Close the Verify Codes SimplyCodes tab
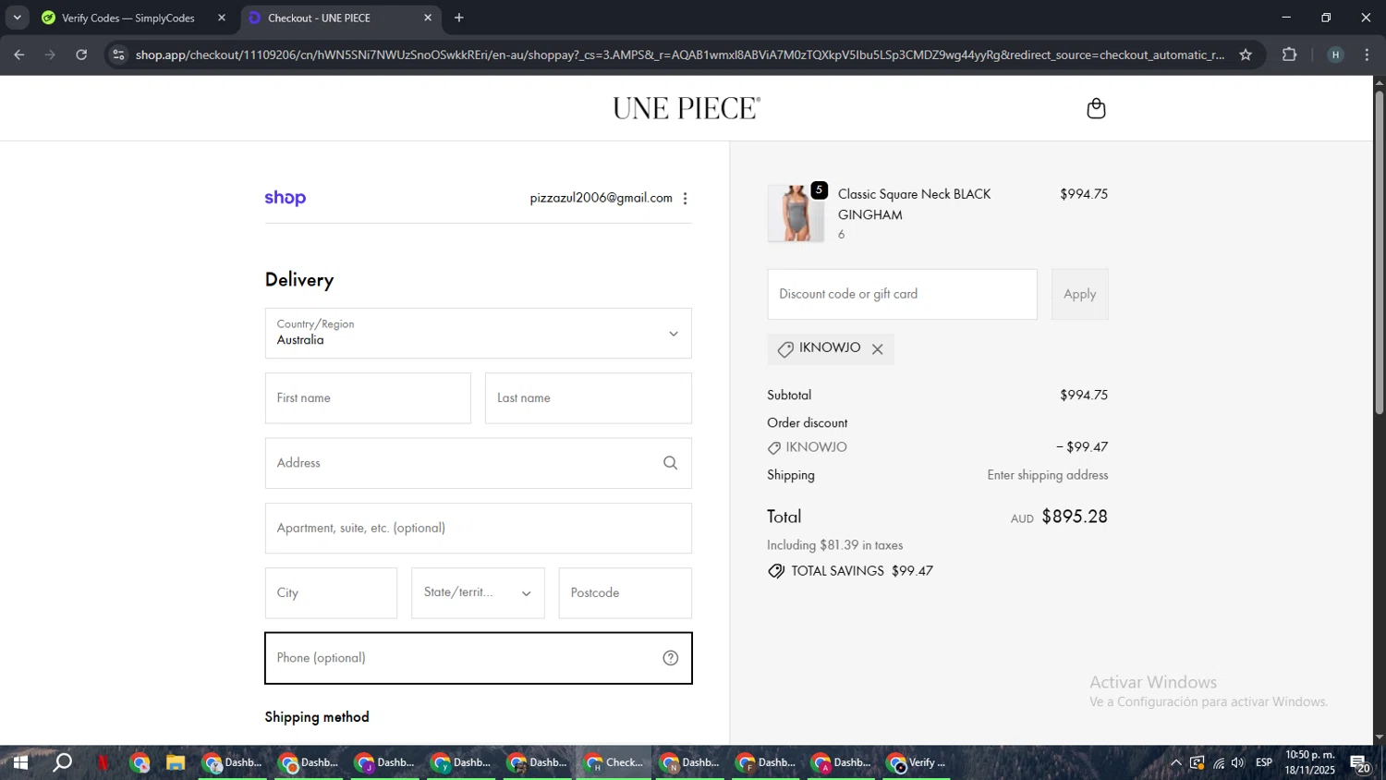Image resolution: width=1386 pixels, height=780 pixels. 222,18
